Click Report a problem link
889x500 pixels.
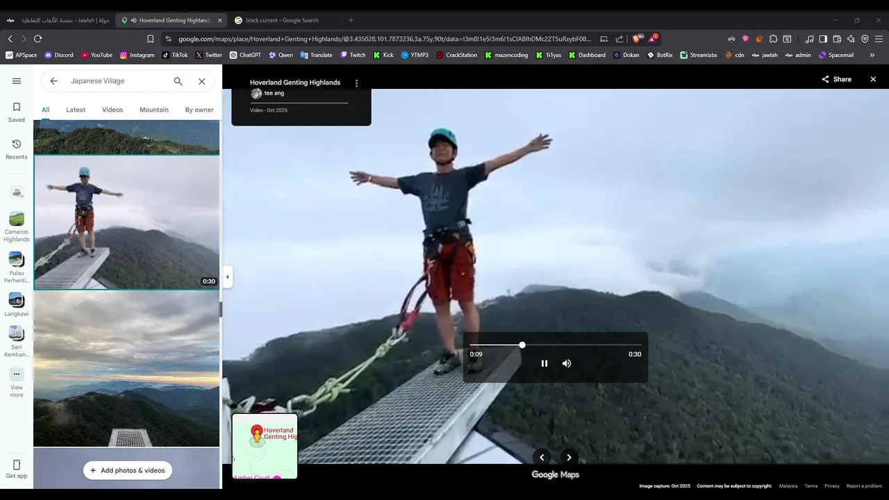click(864, 486)
